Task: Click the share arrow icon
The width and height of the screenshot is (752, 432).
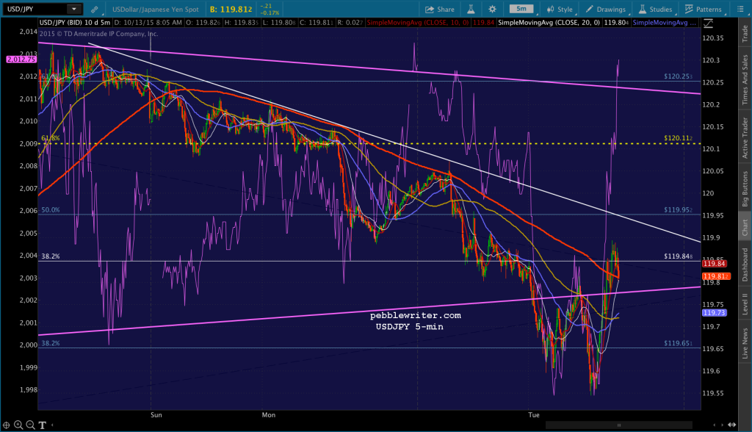Action: 429,9
